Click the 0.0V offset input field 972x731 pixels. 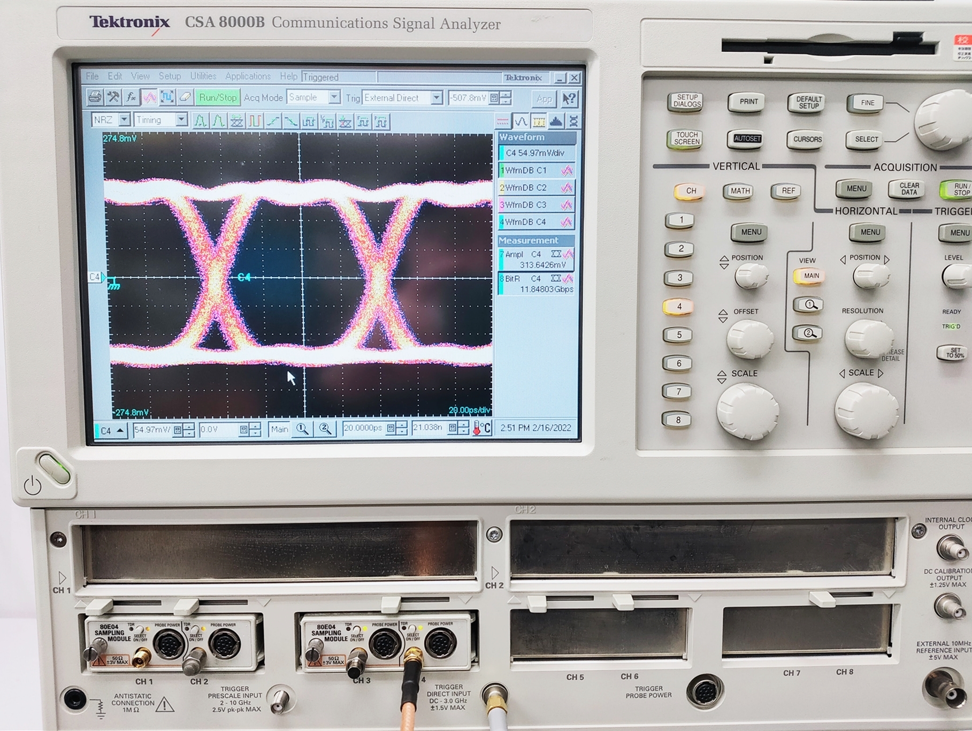pyautogui.click(x=218, y=430)
